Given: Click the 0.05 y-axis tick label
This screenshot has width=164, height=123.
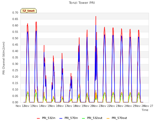Looking at the screenshot, I should [x=15, y=96].
